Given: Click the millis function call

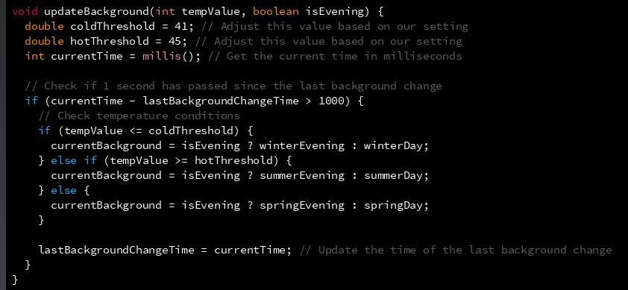Looking at the screenshot, I should pyautogui.click(x=162, y=56).
